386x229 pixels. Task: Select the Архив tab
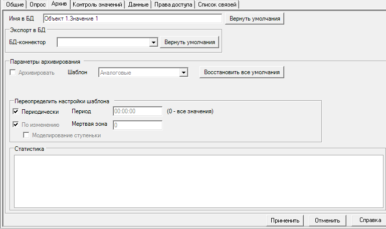click(x=59, y=4)
